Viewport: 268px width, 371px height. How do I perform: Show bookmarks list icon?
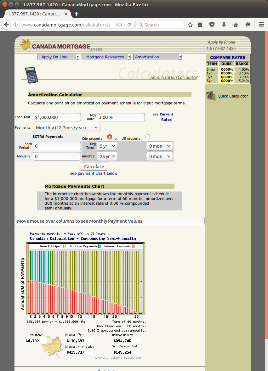pos(200,25)
